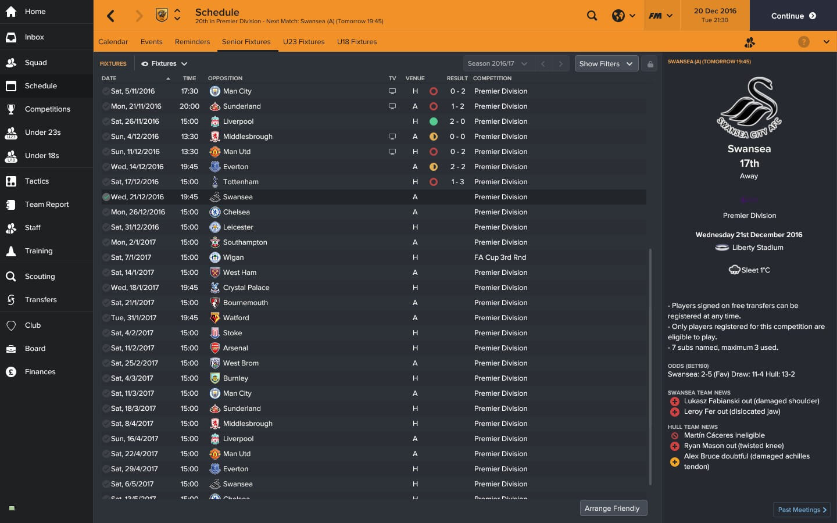Toggle the Swansea 21/12/2016 fixture selector
The image size is (837, 523).
(x=106, y=197)
